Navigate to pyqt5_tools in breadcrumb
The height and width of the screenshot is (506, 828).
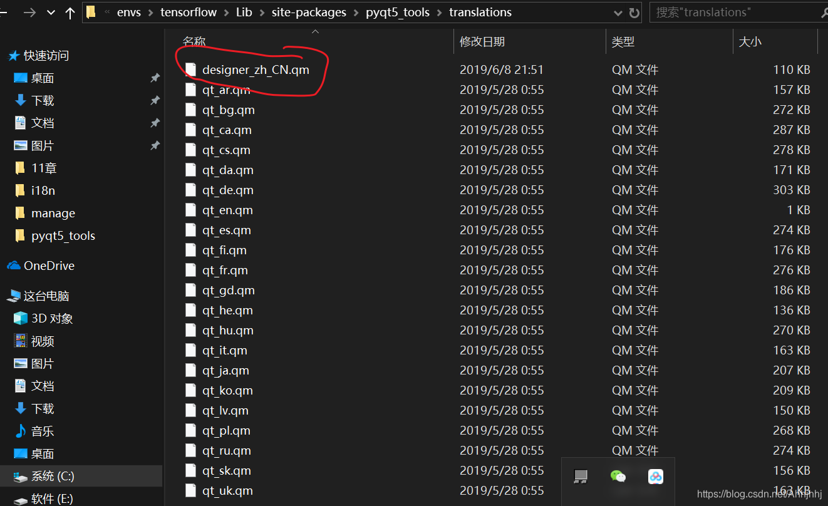click(x=398, y=13)
